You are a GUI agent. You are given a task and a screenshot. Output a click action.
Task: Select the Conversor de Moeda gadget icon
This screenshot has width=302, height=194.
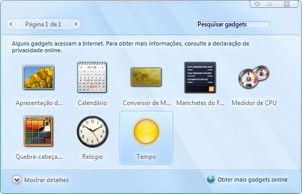146,77
